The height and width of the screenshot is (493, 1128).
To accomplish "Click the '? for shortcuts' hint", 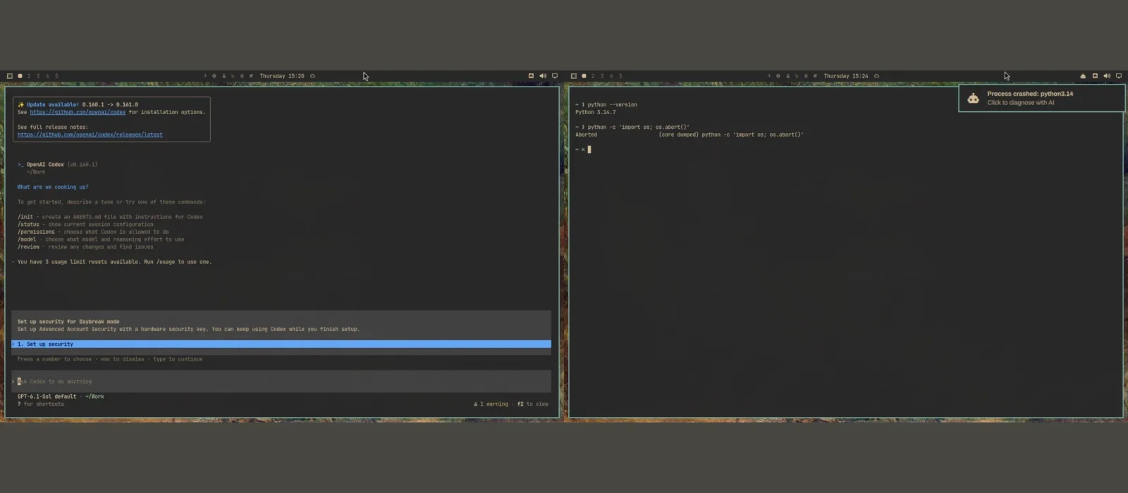I will coord(41,404).
